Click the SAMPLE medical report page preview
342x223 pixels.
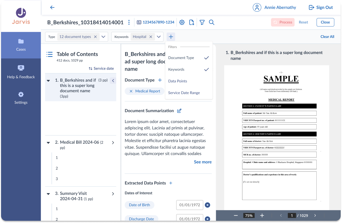point(277,138)
